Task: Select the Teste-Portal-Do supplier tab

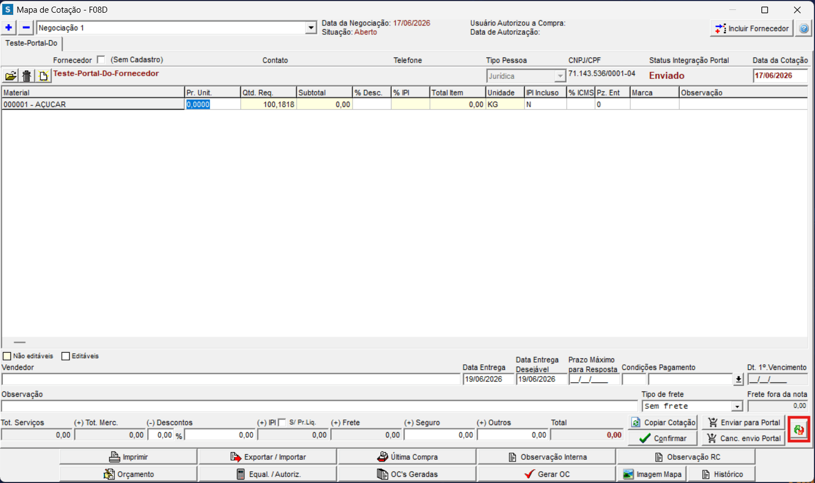Action: pos(31,43)
